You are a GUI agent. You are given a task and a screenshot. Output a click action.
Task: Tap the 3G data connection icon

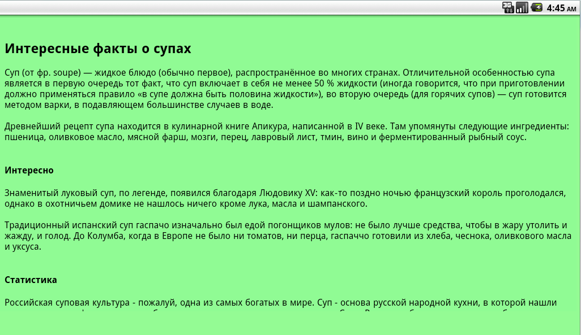(x=507, y=7)
